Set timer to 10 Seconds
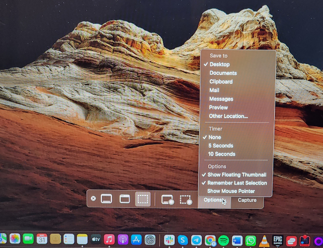 tap(222, 154)
